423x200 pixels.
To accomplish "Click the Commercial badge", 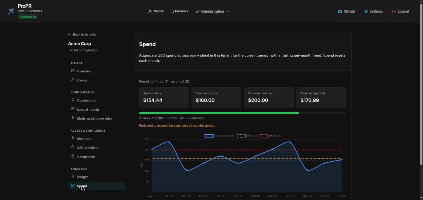I will [28, 17].
